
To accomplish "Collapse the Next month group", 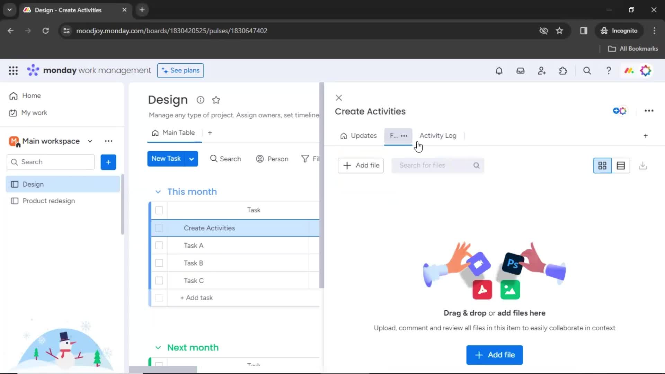I will pos(158,348).
